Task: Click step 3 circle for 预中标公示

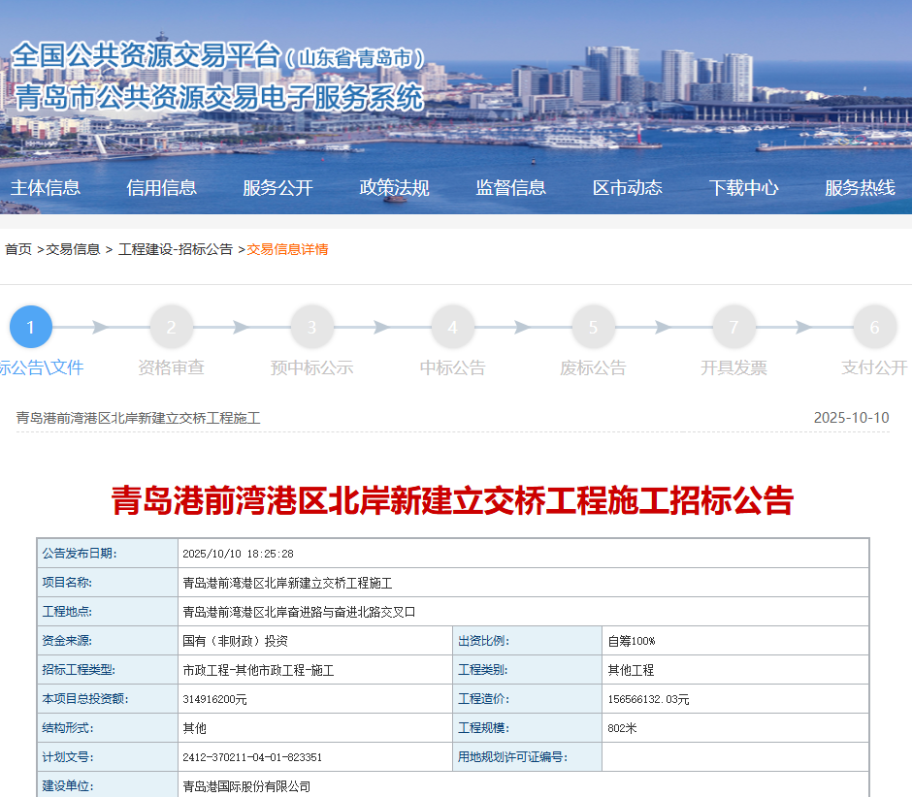Action: point(312,327)
